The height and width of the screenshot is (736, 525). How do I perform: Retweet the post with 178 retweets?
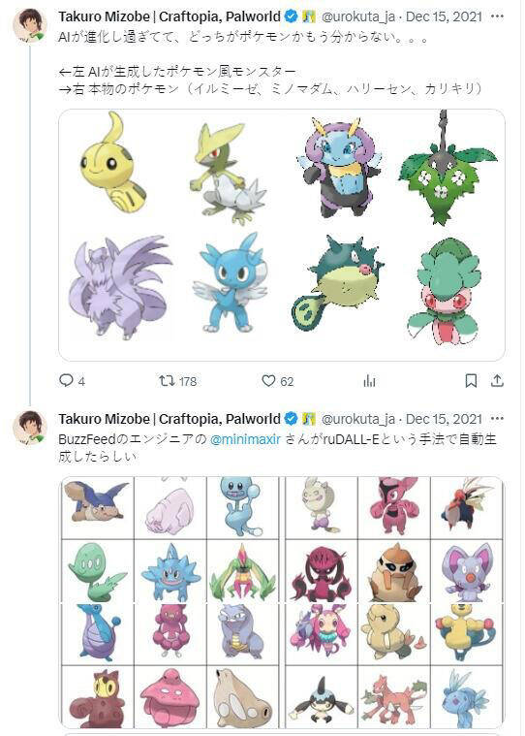click(167, 380)
